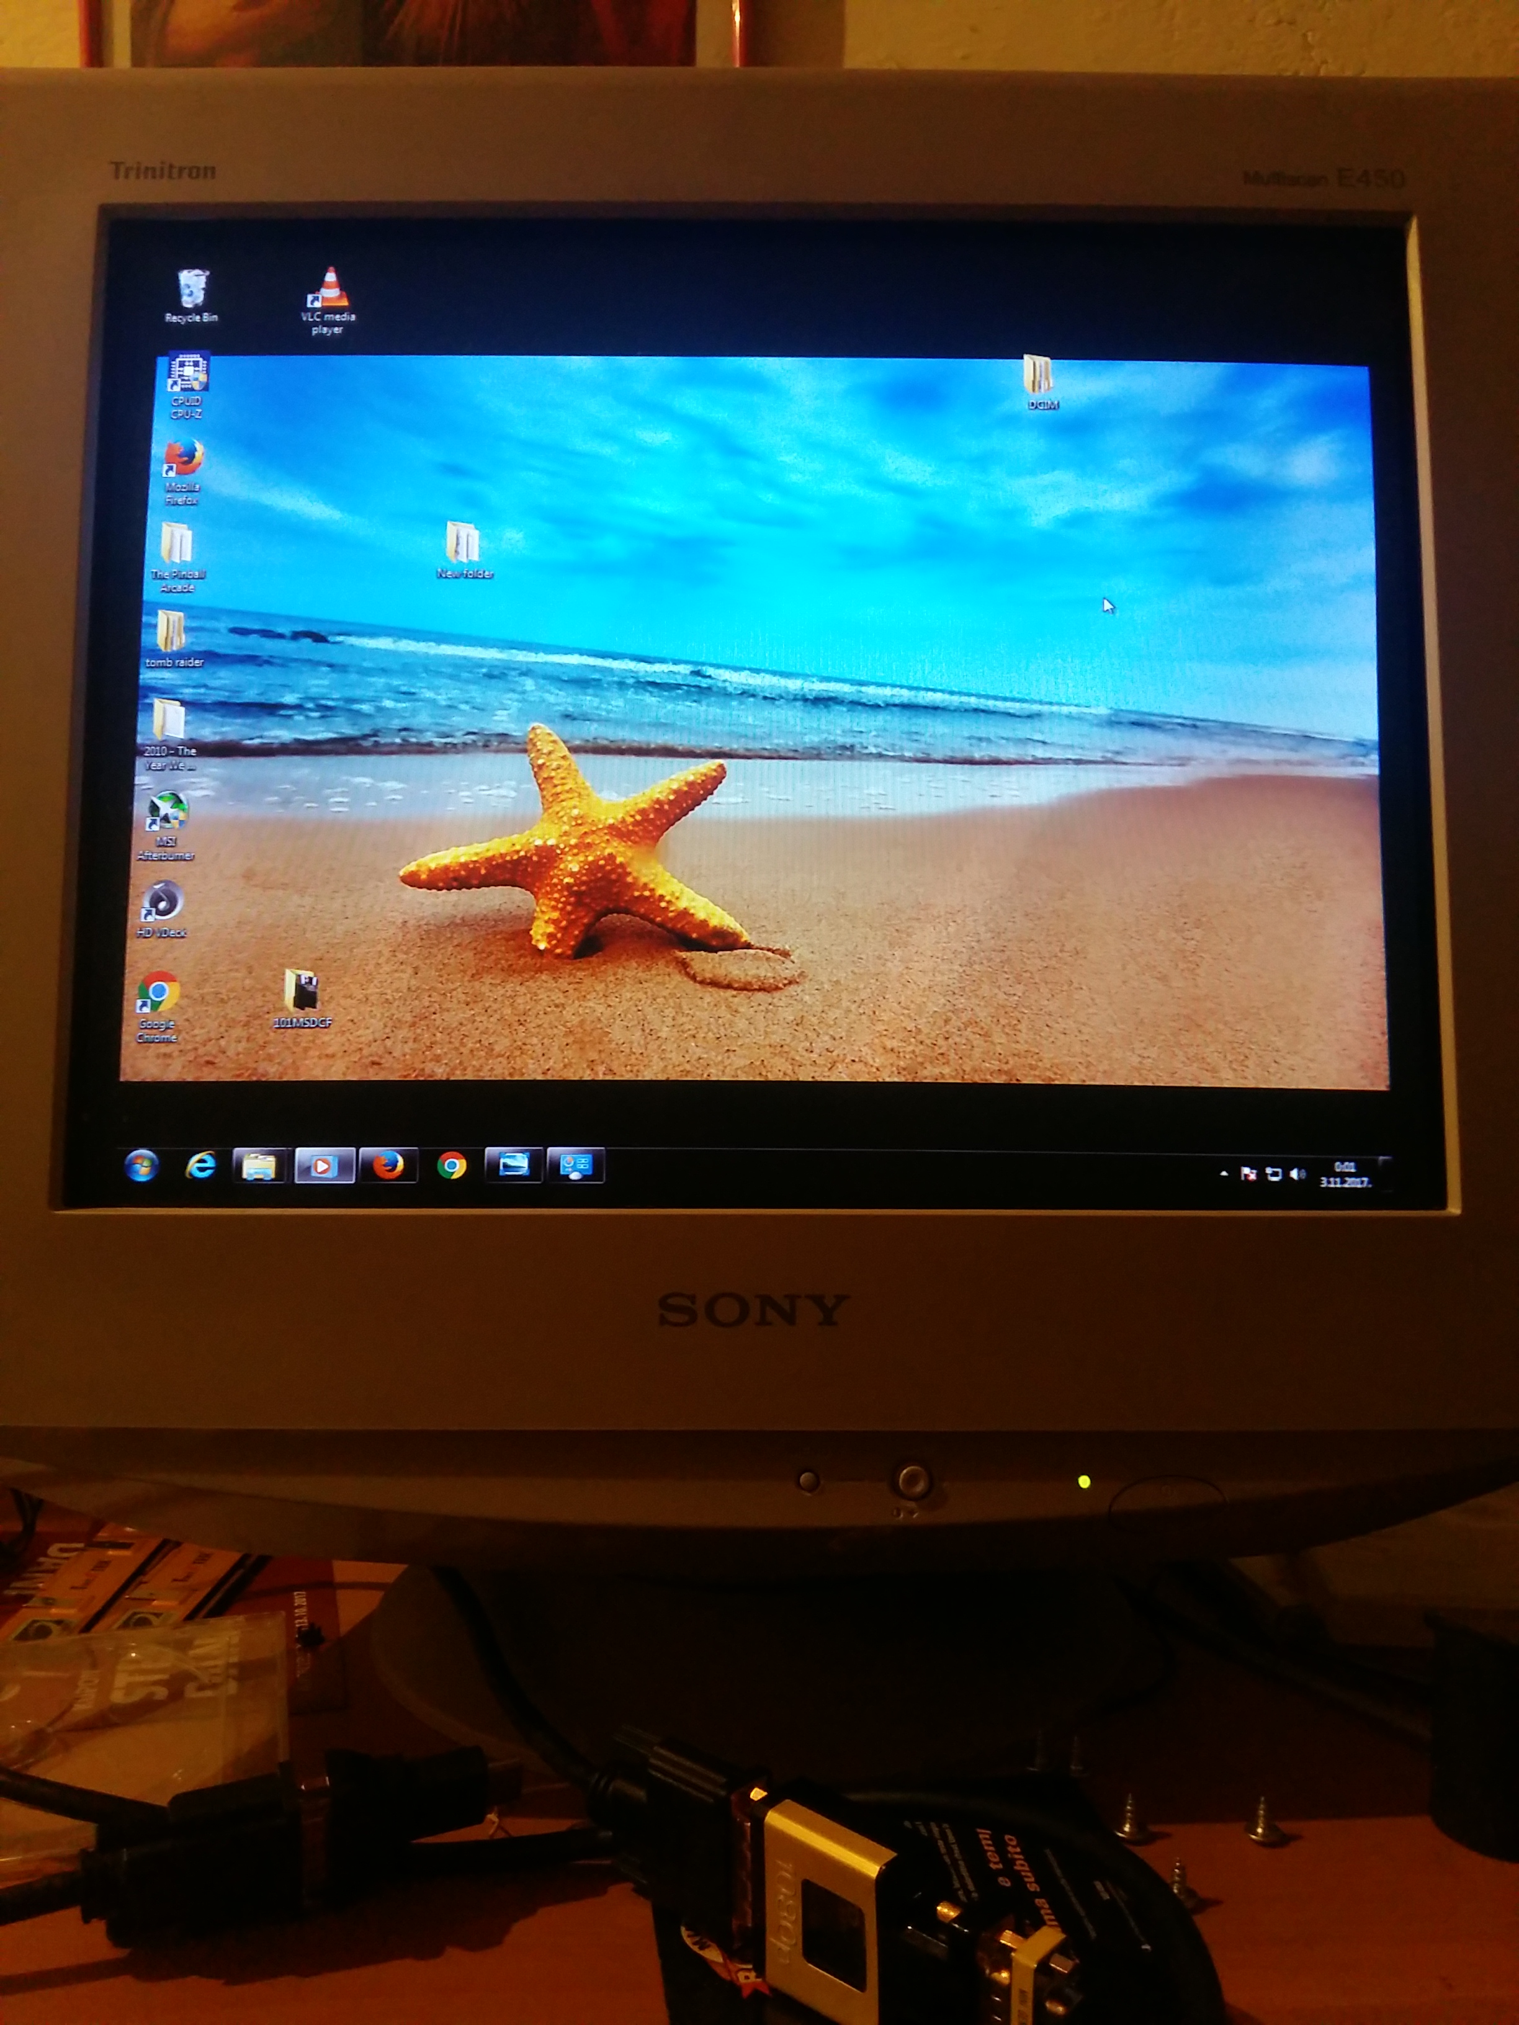1519x2025 pixels.
Task: Click Chrome icon in taskbar
Action: point(451,1166)
